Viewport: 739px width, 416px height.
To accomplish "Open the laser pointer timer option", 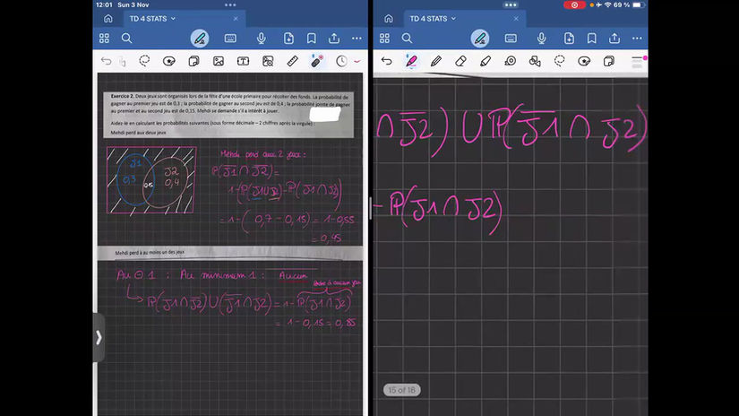I will [341, 61].
